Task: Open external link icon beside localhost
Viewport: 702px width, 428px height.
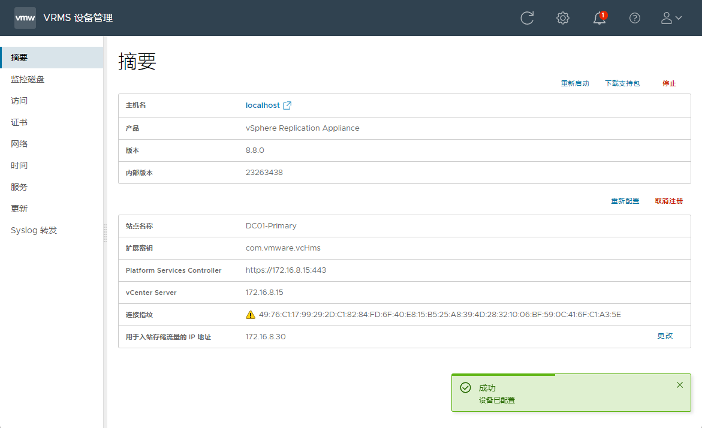Action: 287,106
